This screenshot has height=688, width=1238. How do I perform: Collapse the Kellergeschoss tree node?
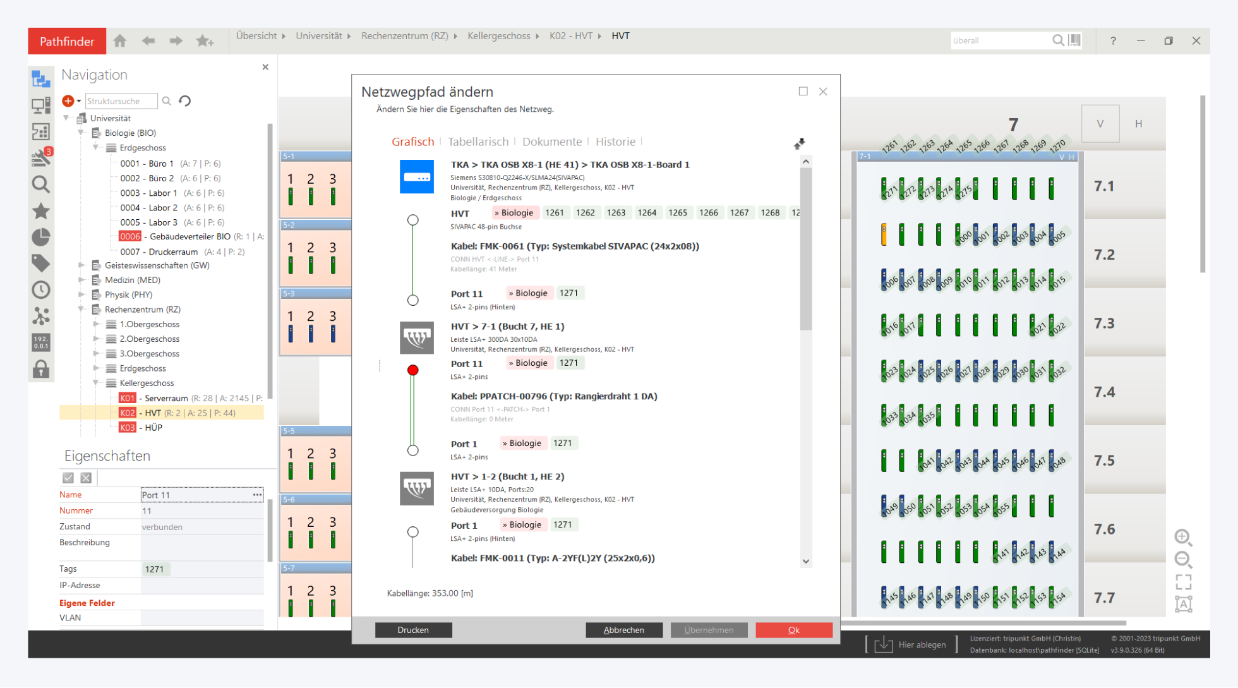click(96, 383)
